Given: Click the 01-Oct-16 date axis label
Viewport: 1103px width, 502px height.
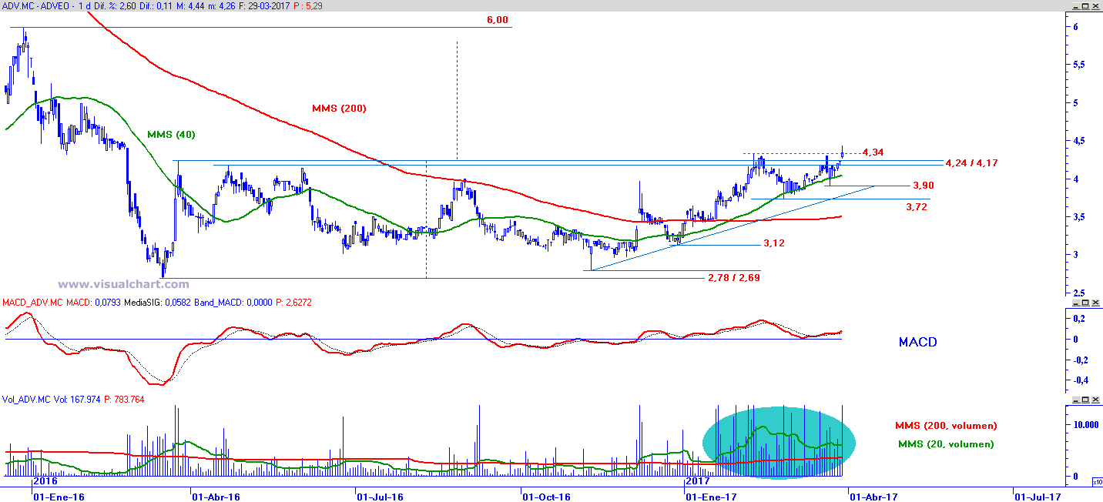Looking at the screenshot, I should 546,497.
